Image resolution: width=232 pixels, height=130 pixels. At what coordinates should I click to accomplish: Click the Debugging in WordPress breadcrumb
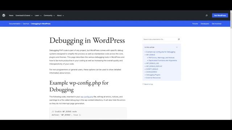click(x=41, y=24)
